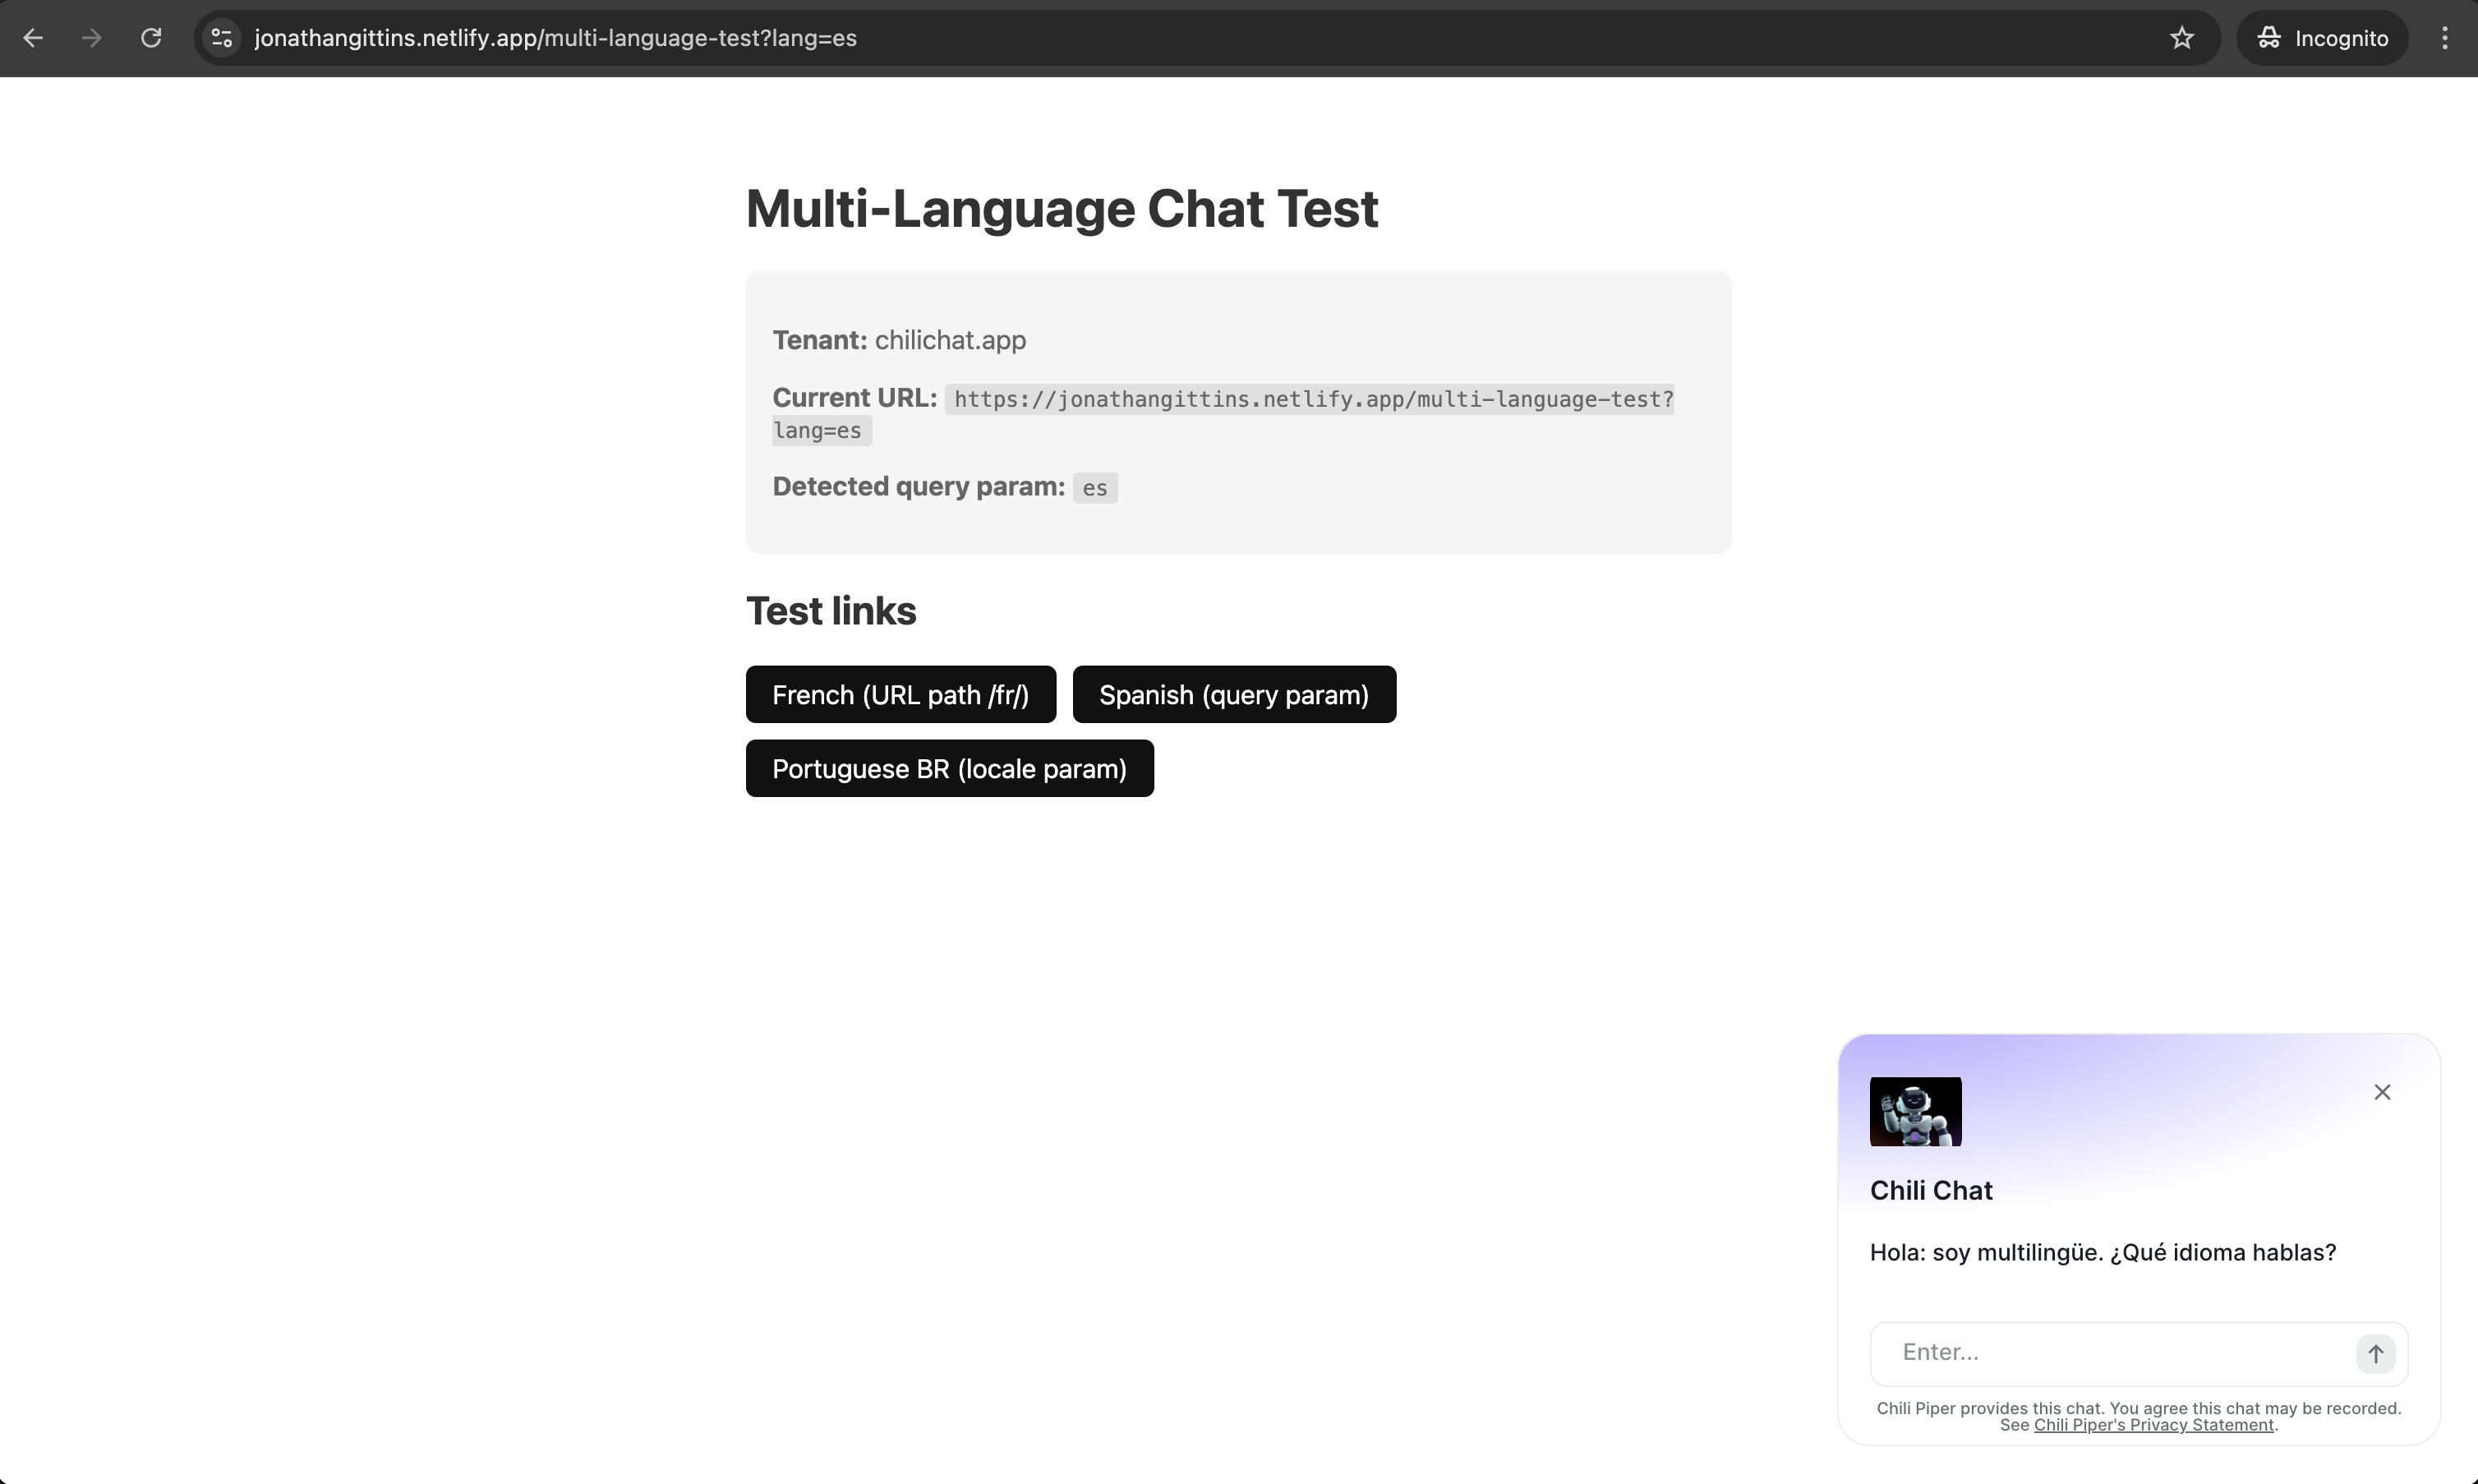
Task: Bookmark this page with the star icon
Action: 2181,37
